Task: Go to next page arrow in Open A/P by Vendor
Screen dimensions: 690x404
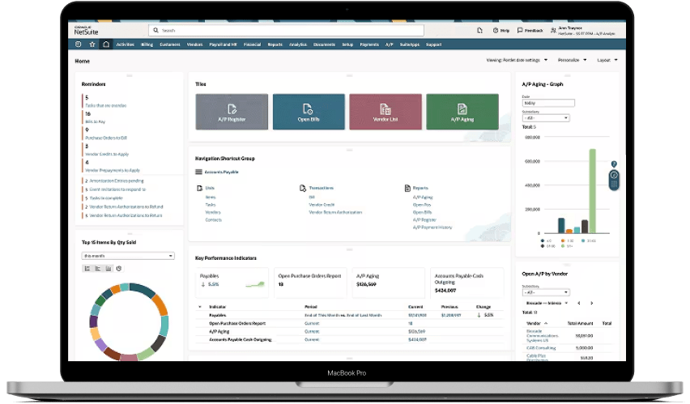Action: coord(592,304)
